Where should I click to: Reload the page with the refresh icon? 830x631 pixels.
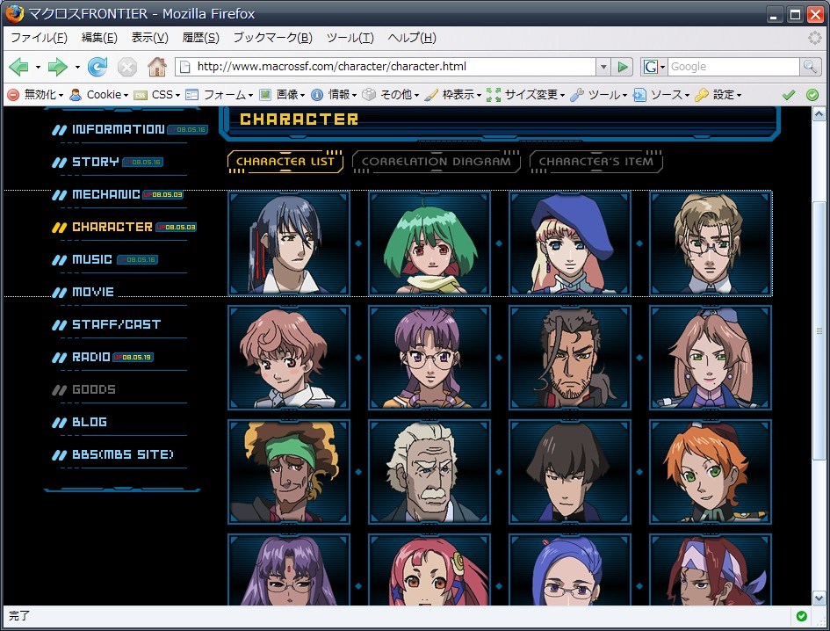coord(97,67)
